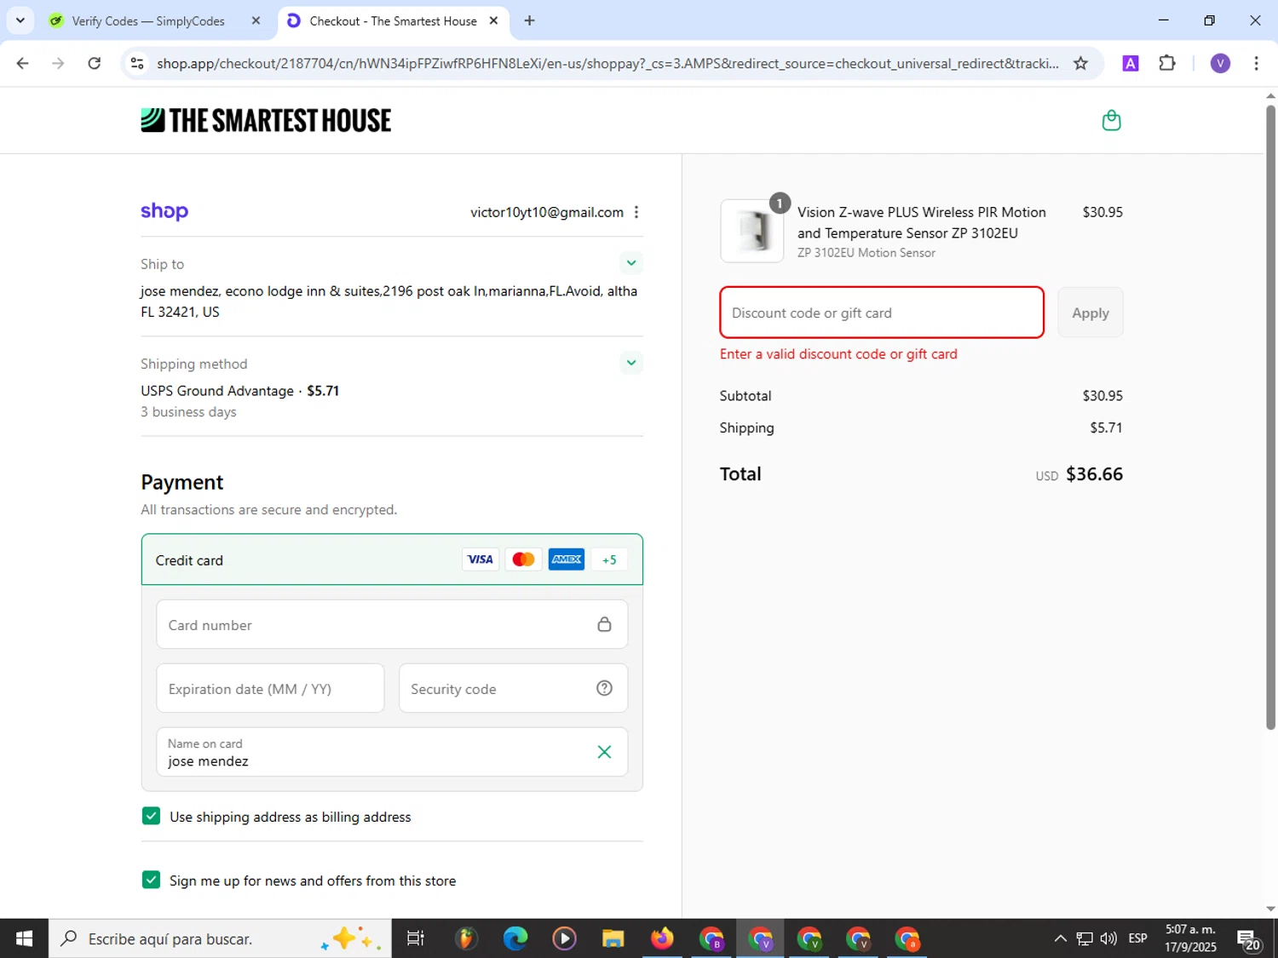Image resolution: width=1278 pixels, height=958 pixels.
Task: Click the Name on card field
Action: coord(392,752)
